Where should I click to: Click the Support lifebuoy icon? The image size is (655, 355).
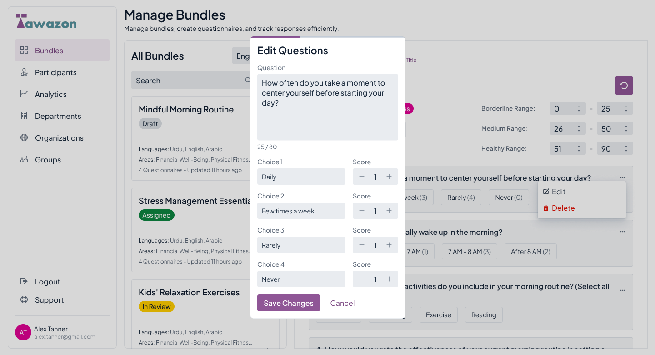coord(24,300)
